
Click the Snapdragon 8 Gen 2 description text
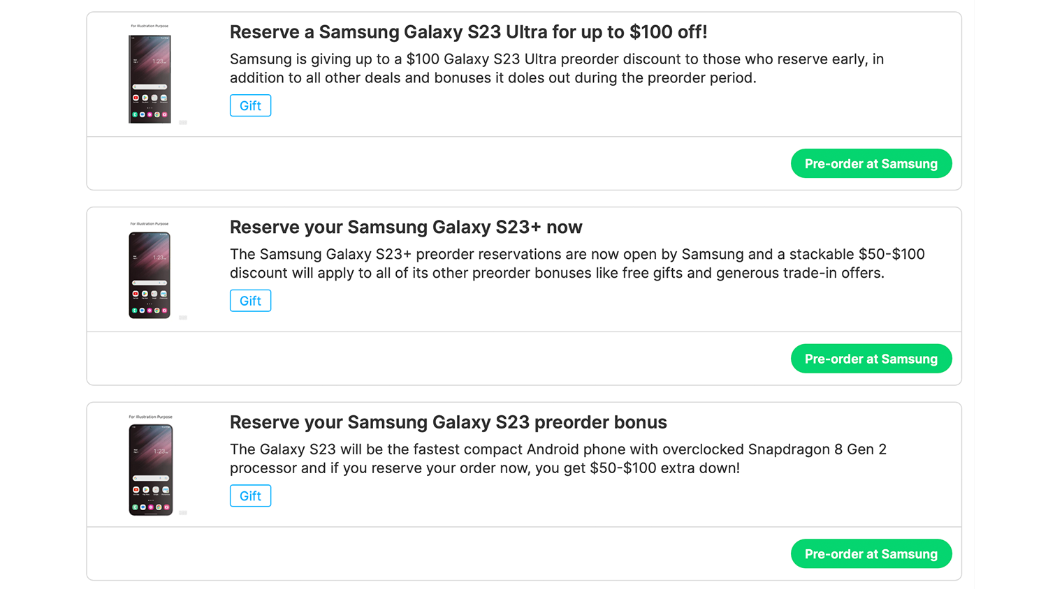coord(558,458)
